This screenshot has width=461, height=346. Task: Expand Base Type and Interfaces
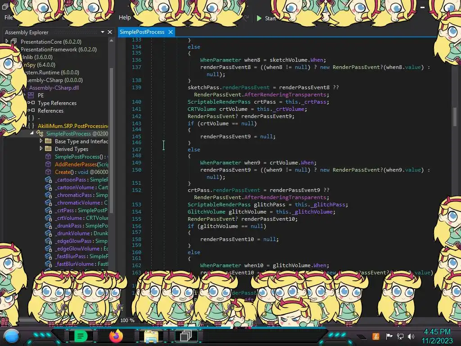41,141
